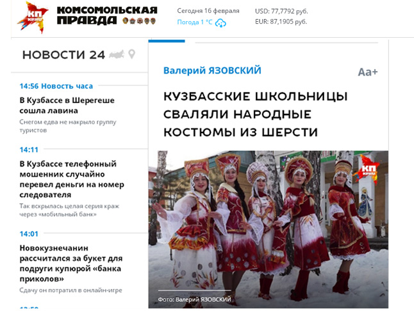Click the 14:56 Новость часа label

pos(56,86)
